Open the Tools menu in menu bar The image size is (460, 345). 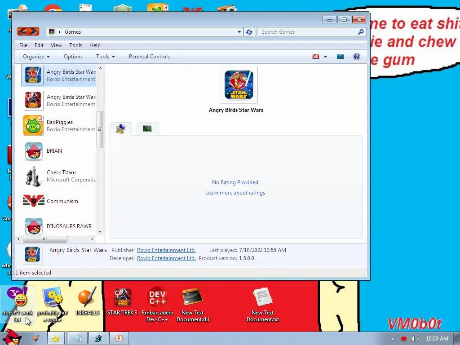75,45
